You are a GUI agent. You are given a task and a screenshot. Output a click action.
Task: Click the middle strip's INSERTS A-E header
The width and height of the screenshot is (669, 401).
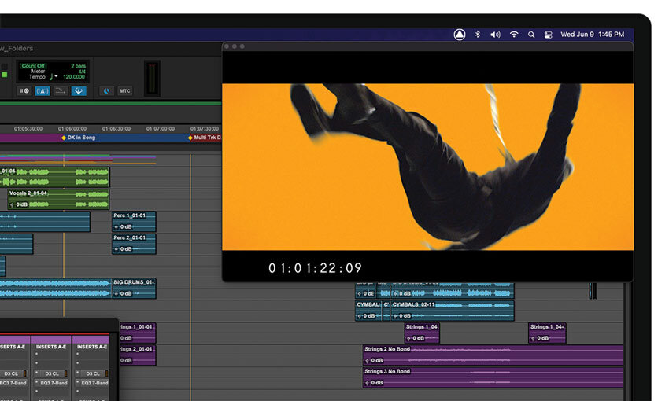click(x=51, y=347)
